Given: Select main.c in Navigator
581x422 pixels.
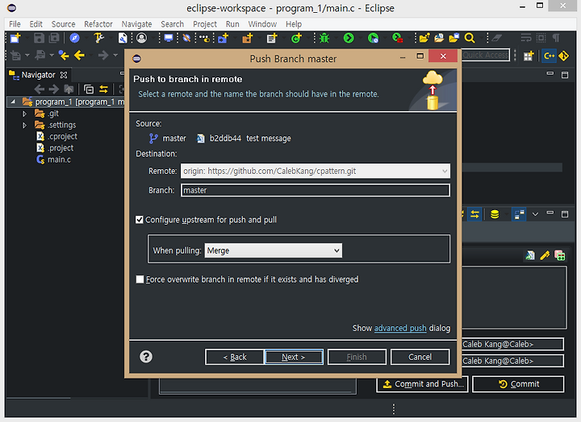Looking at the screenshot, I should 59,159.
